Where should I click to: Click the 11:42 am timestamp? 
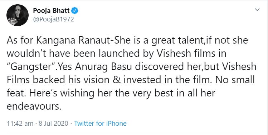[x=20, y=124]
